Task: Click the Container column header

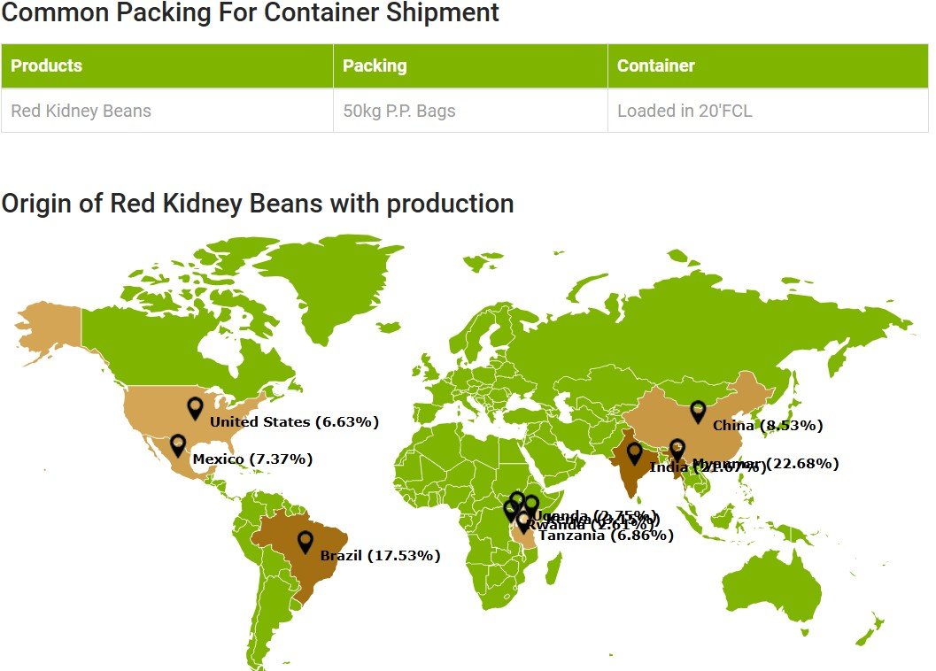Action: click(769, 66)
